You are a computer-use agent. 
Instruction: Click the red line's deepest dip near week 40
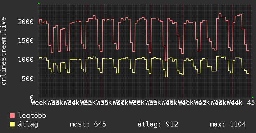click(166, 60)
